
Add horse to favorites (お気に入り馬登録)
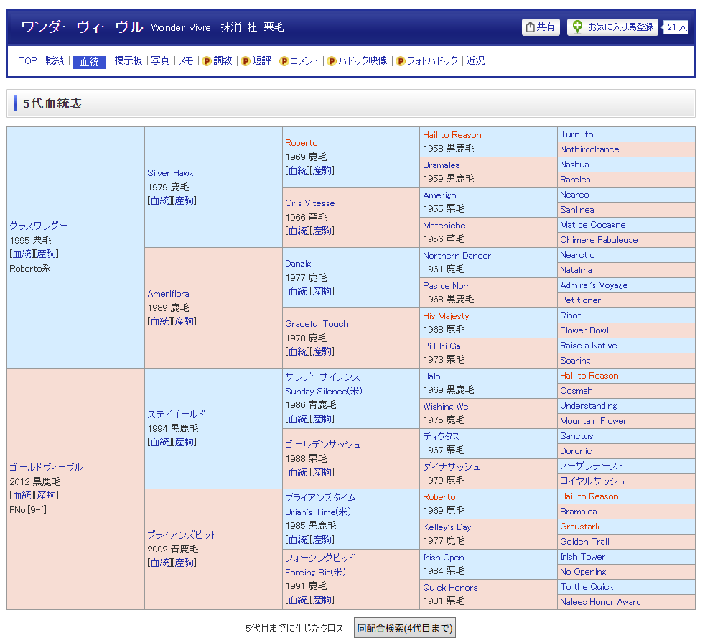point(612,27)
